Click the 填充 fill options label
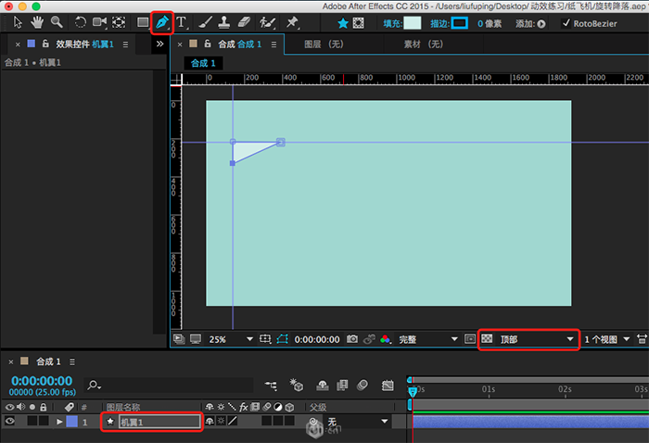The image size is (649, 443). click(392, 23)
